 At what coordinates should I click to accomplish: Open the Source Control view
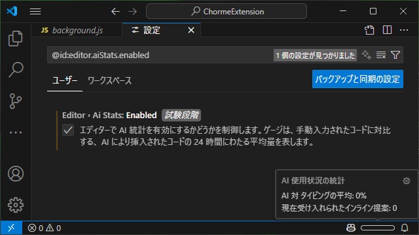[x=16, y=101]
